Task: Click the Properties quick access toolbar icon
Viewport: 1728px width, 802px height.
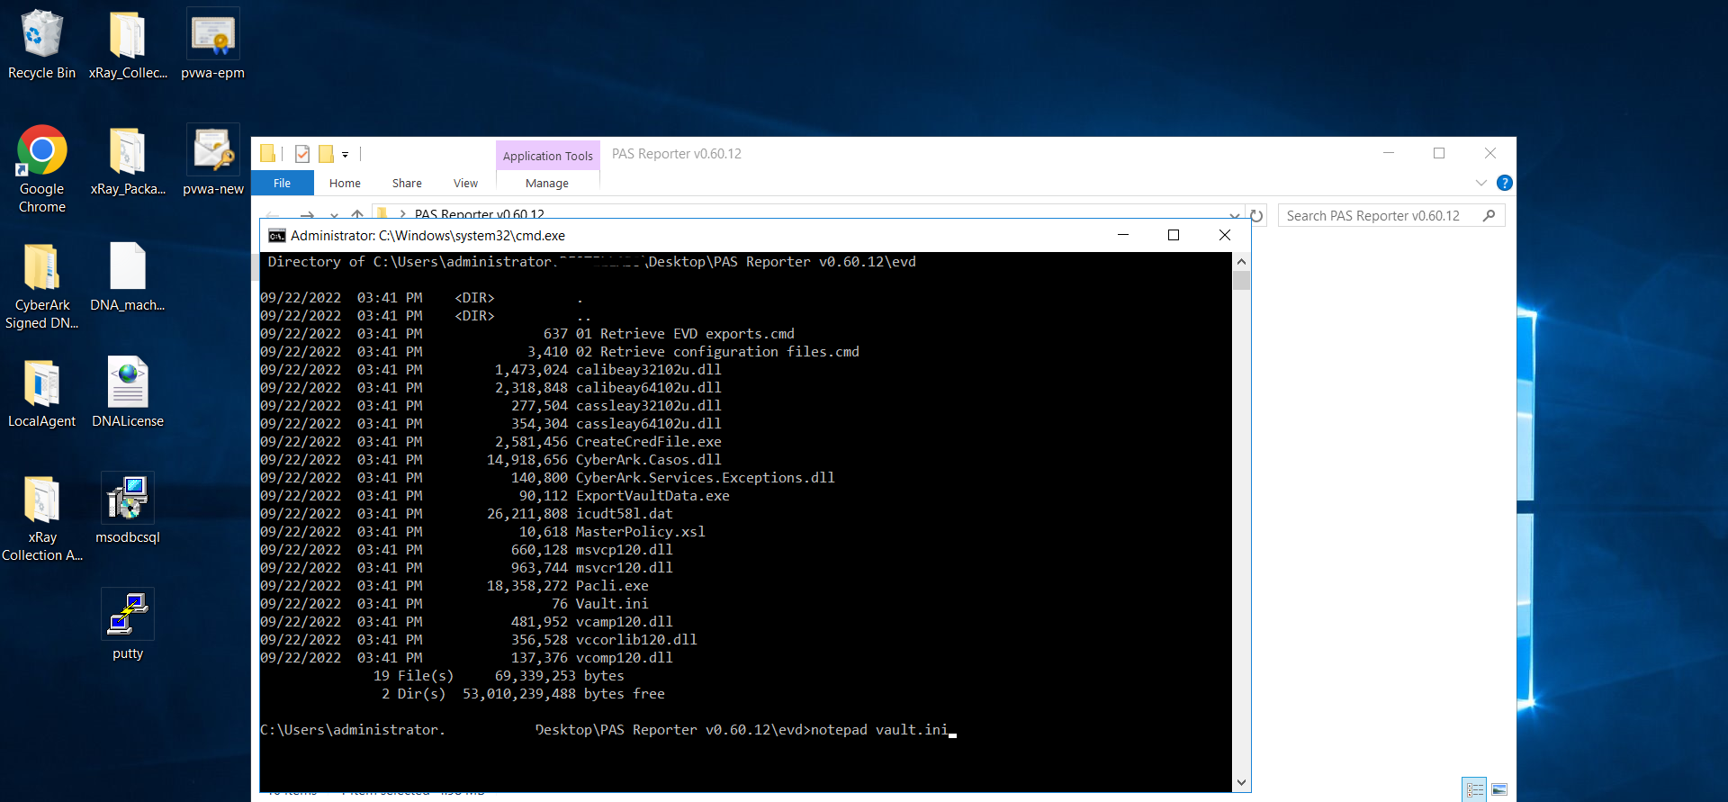Action: (302, 154)
